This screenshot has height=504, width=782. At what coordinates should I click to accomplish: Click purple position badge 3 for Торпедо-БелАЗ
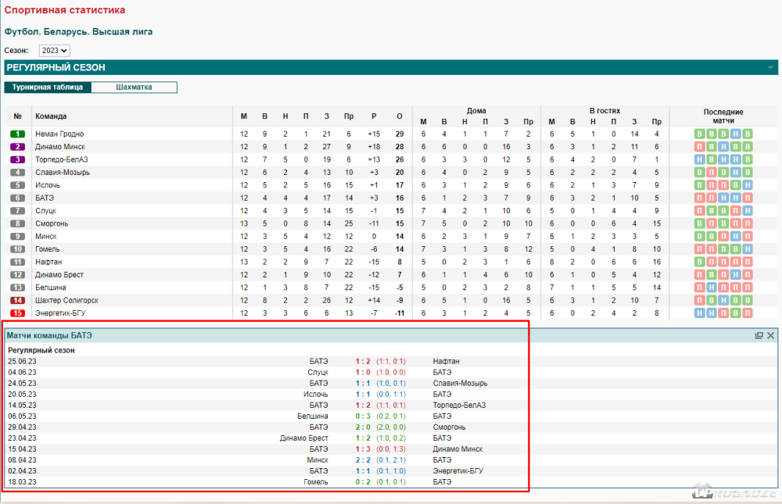[x=18, y=159]
